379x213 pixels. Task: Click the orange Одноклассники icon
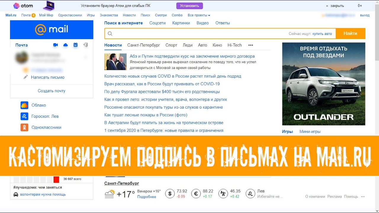(24, 127)
